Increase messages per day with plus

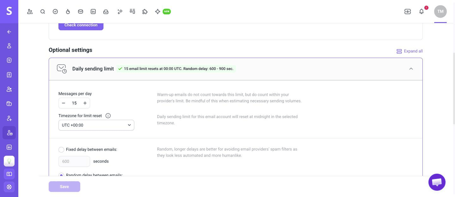point(85,103)
